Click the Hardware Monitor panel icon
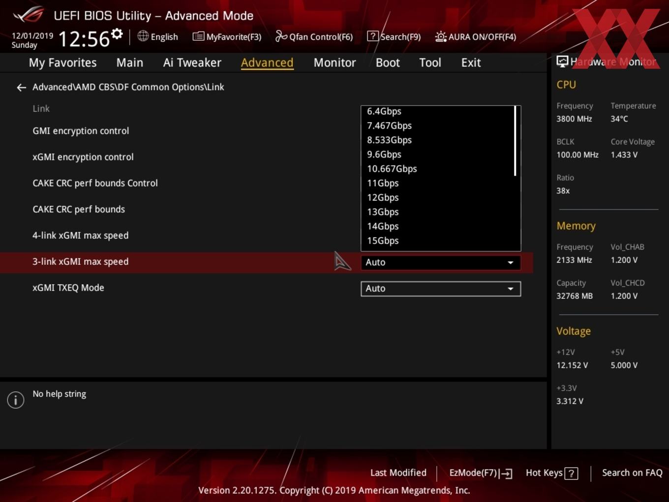The image size is (669, 502). (562, 62)
